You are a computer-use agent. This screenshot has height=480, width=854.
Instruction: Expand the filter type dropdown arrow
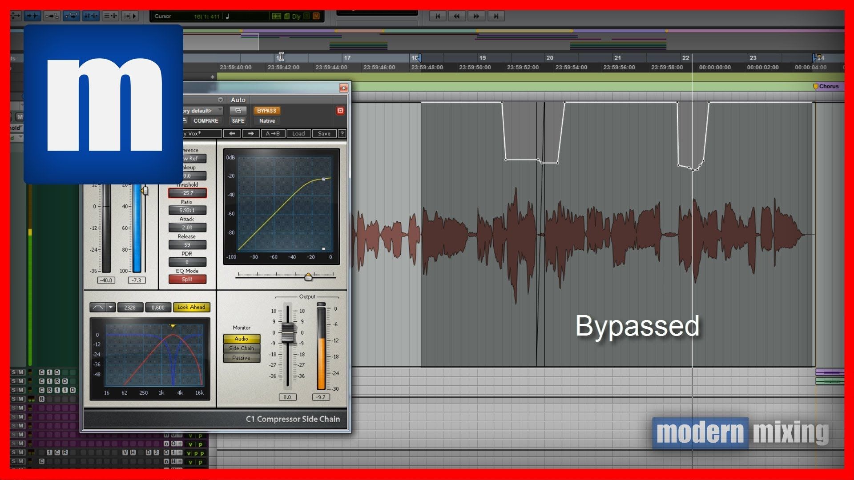tap(111, 307)
